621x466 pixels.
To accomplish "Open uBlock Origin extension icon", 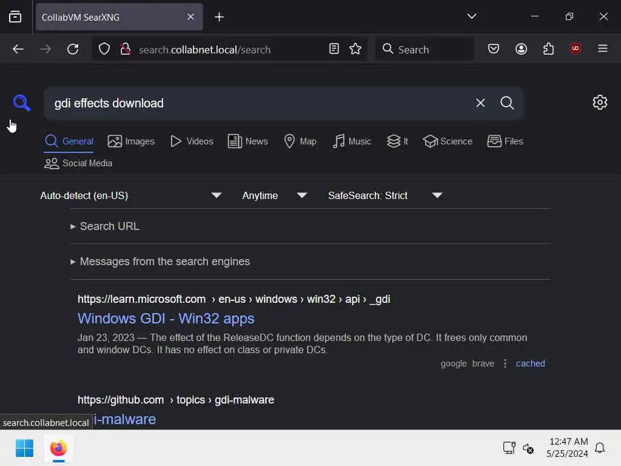I will coord(576,49).
